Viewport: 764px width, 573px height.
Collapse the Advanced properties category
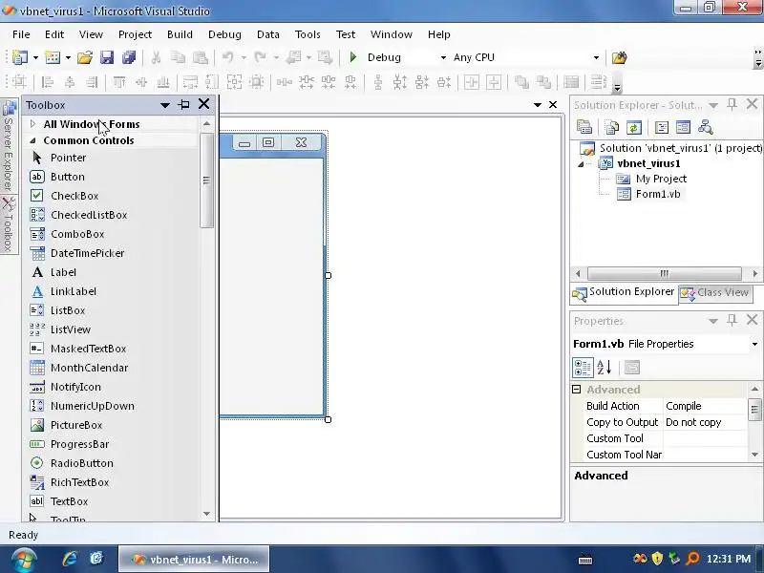tap(577, 390)
